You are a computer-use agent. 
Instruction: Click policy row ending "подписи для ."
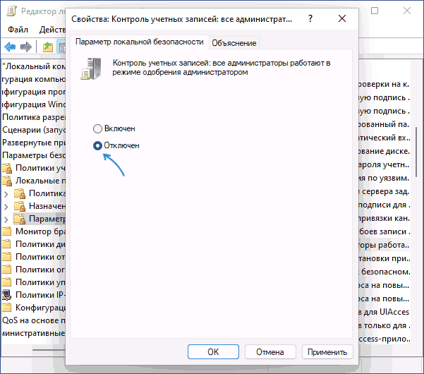click(384, 205)
